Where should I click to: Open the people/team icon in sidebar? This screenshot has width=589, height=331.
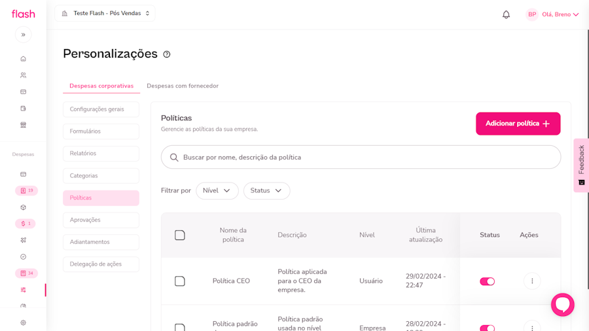coord(24,75)
